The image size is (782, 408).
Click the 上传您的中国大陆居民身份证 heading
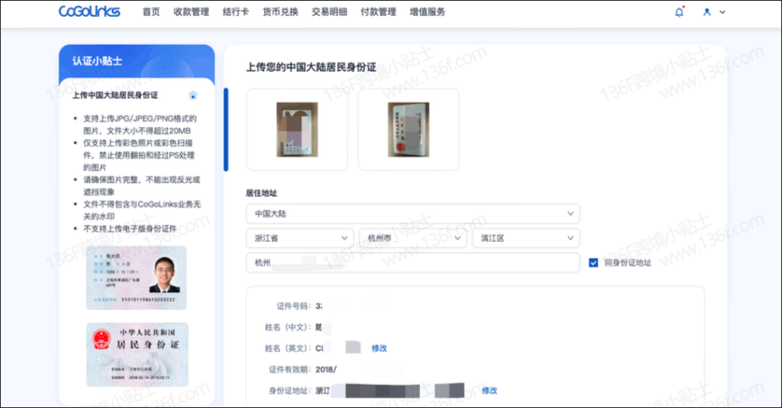pyautogui.click(x=312, y=67)
